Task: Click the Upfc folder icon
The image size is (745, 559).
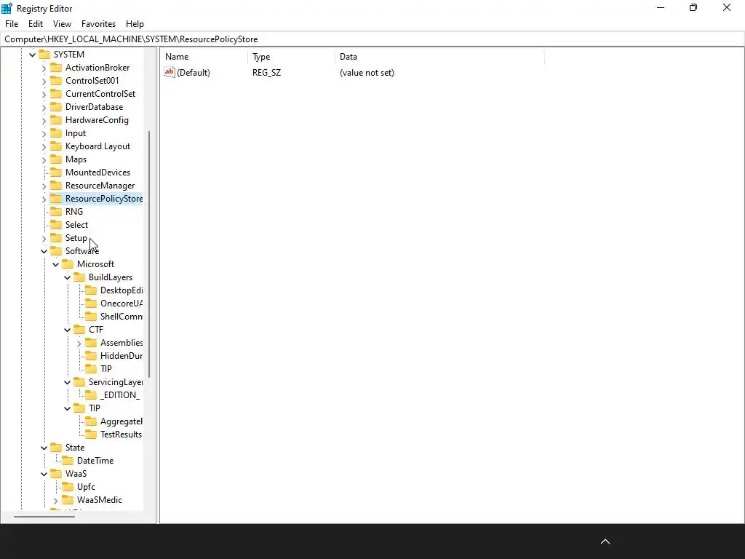Action: click(68, 486)
